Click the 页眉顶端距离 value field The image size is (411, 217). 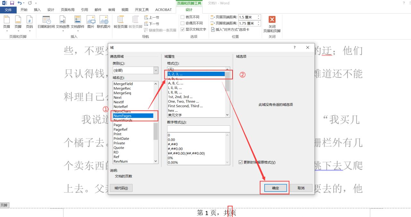coord(247,17)
